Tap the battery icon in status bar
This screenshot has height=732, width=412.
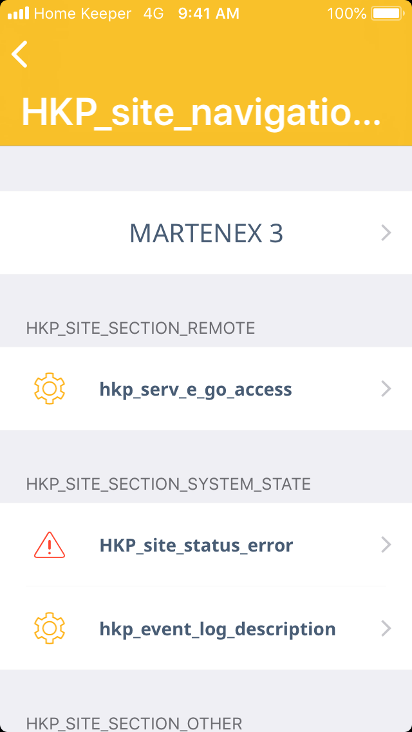pos(386,13)
